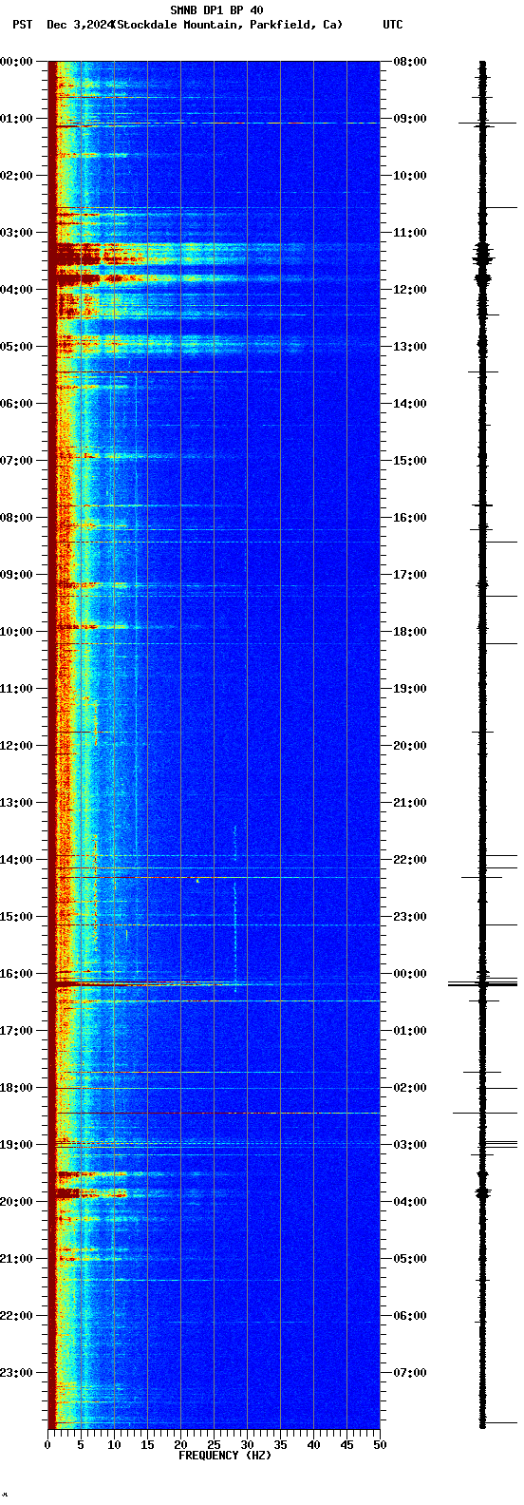The width and height of the screenshot is (524, 1505).
Task: Click the 'PST' timezone label
Action: [x=22, y=25]
